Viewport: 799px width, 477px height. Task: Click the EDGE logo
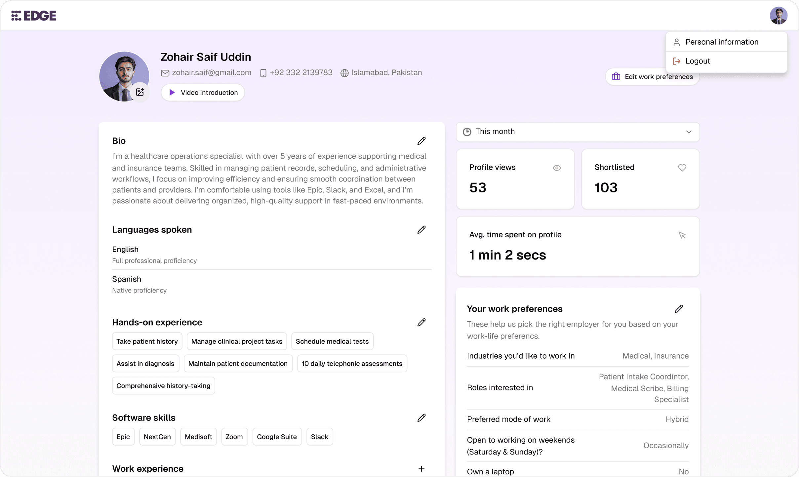[34, 16]
